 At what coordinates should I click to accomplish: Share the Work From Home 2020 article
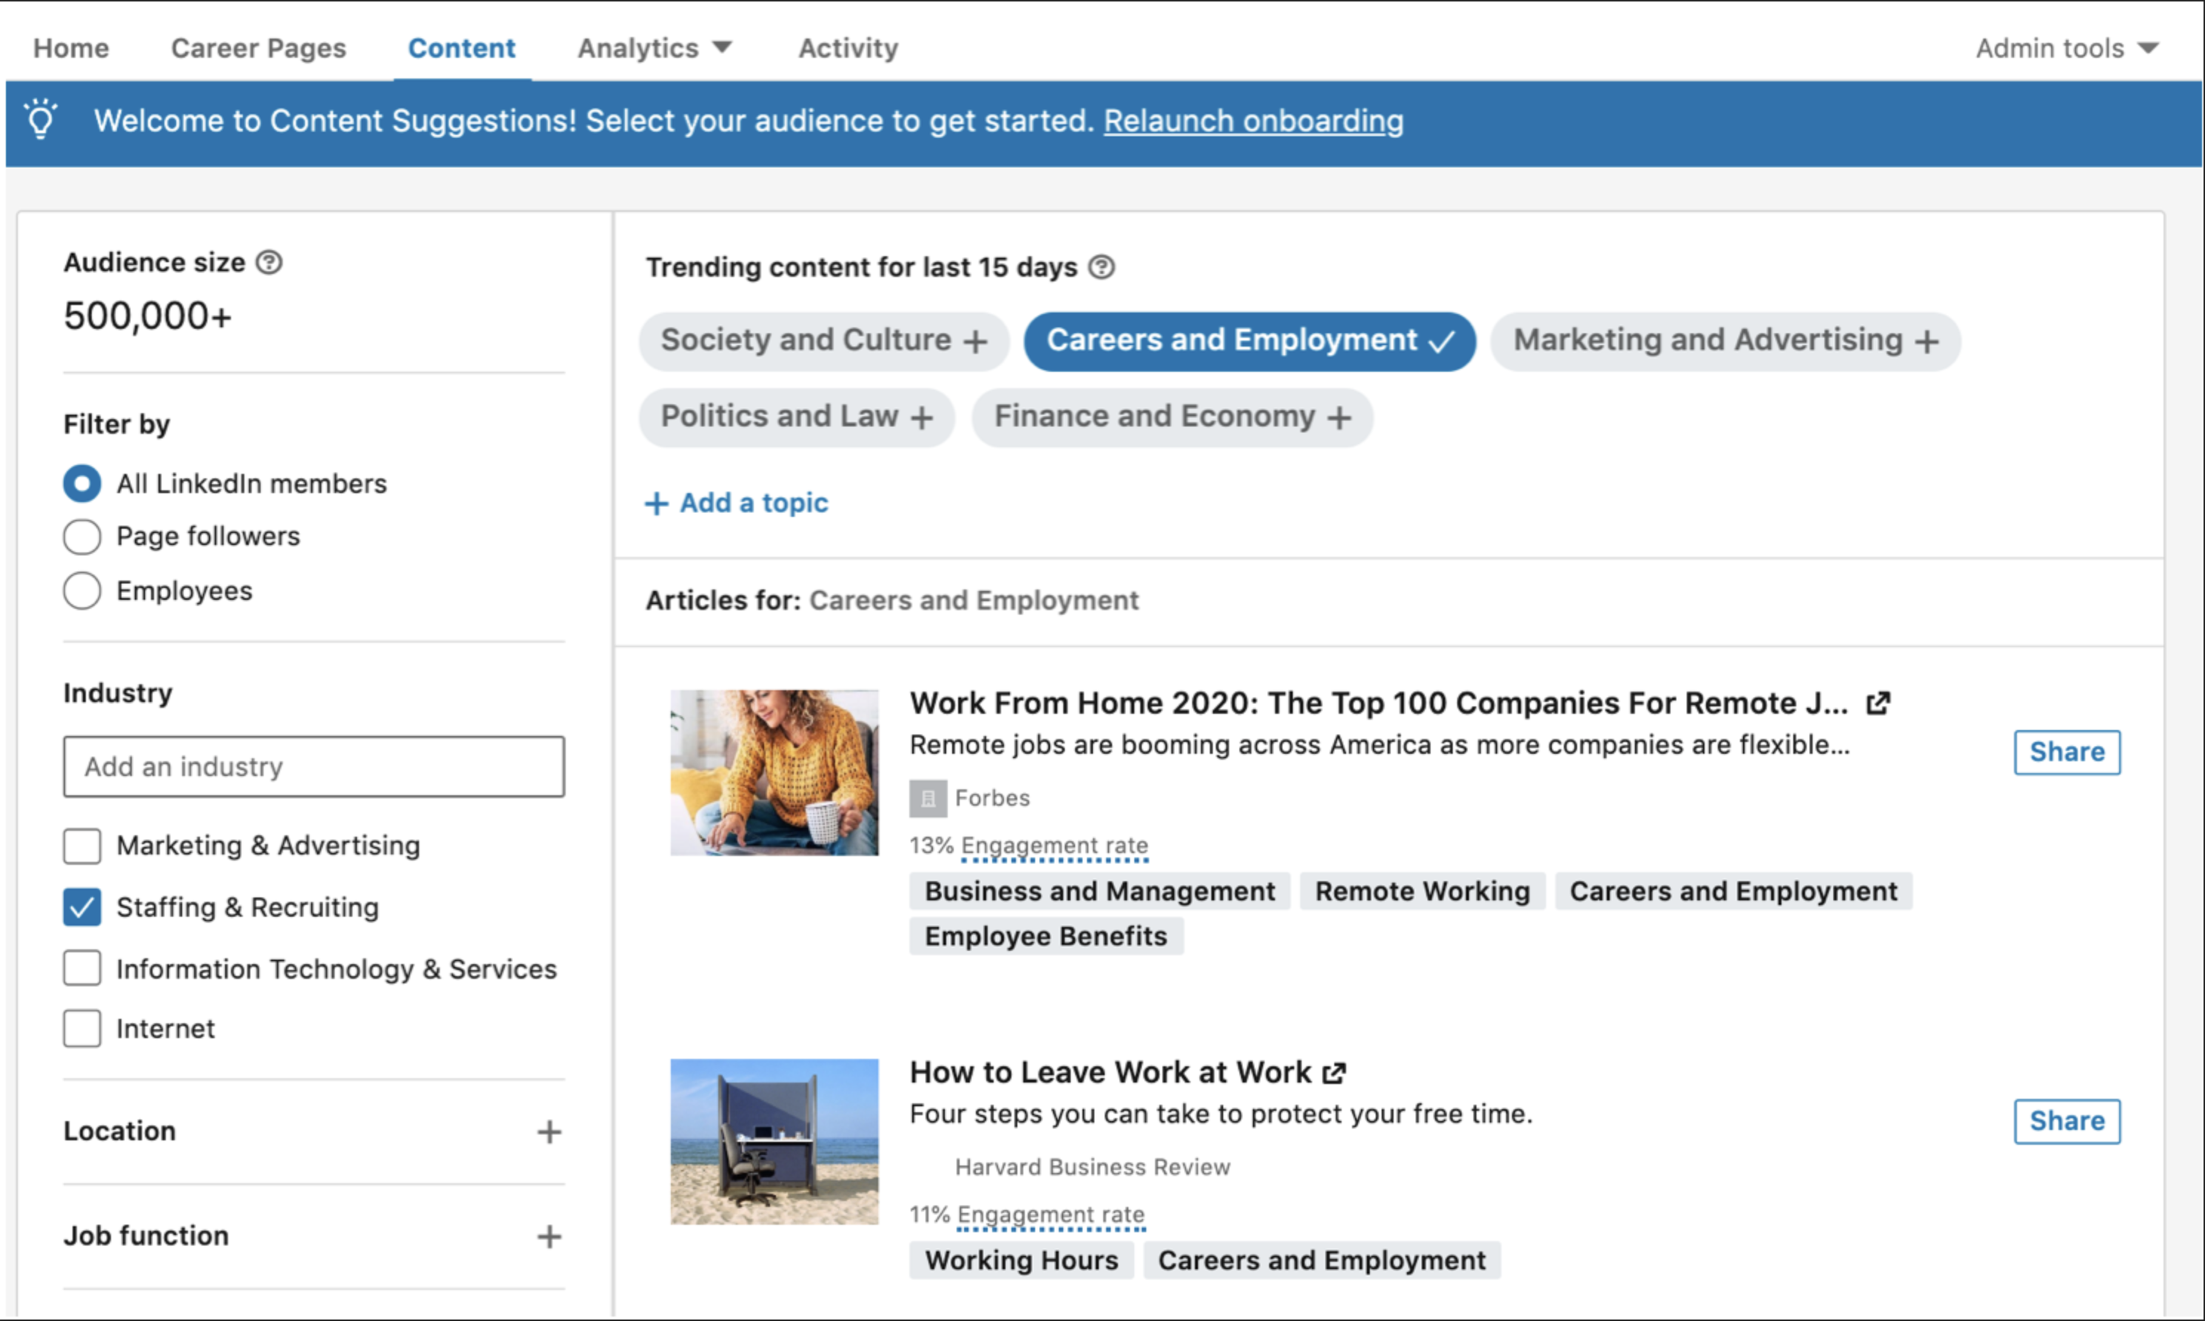(2067, 752)
